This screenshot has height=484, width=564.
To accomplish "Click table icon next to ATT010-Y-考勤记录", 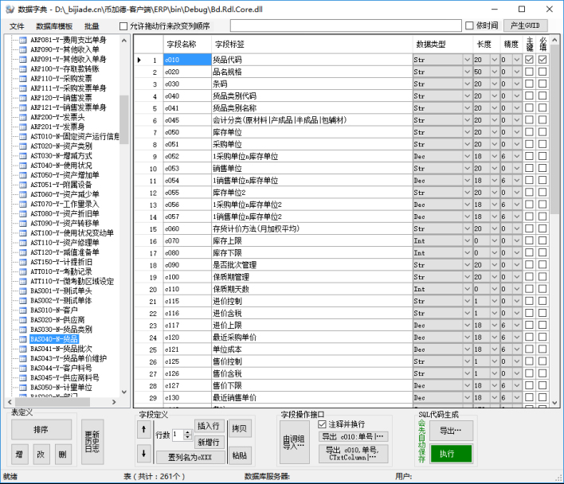I will coord(22,271).
